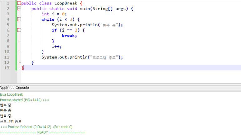Select line number 9 in margin
Screen dimensions: 241x138
[8, 46]
